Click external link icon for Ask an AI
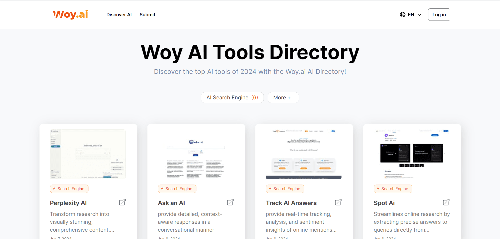Screen dimensions: 500x239 (x=230, y=202)
